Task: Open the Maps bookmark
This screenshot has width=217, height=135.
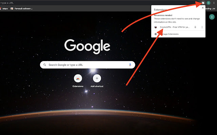Action: coord(4,8)
